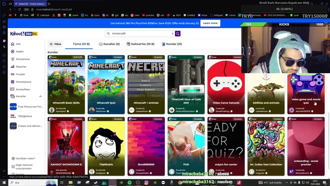Open the gpt bookmark
This screenshot has height=186, width=330.
coord(115,15)
